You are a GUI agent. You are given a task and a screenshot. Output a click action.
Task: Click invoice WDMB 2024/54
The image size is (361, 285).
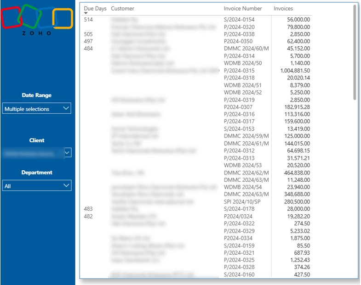pyautogui.click(x=242, y=187)
